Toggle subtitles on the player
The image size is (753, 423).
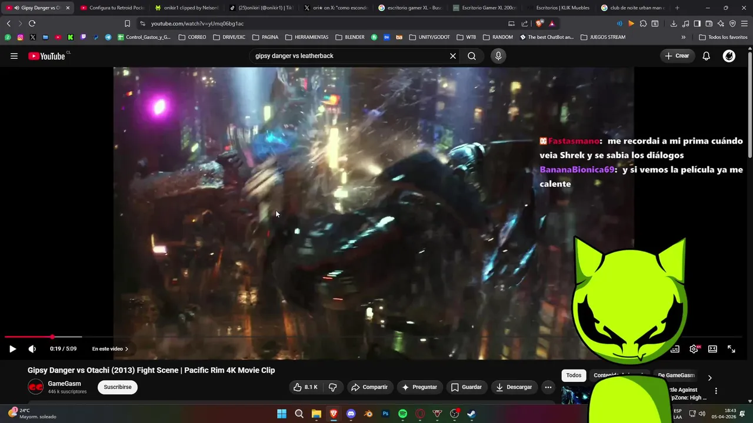[x=675, y=349]
